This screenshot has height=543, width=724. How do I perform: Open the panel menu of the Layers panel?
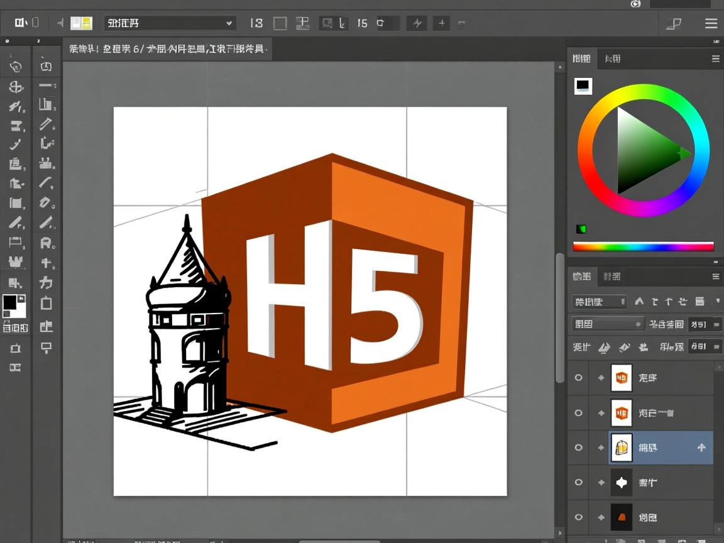coord(715,277)
